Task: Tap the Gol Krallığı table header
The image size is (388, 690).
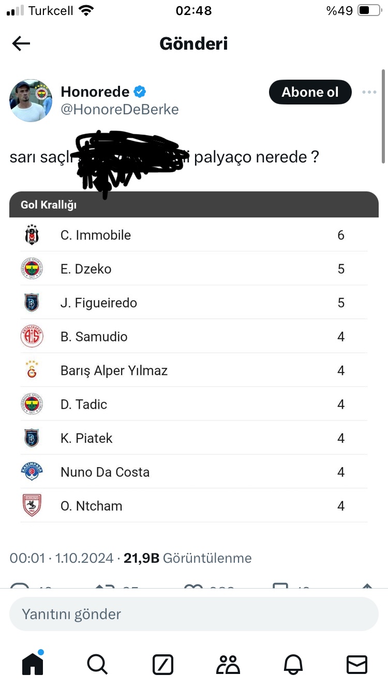Action: pos(194,205)
